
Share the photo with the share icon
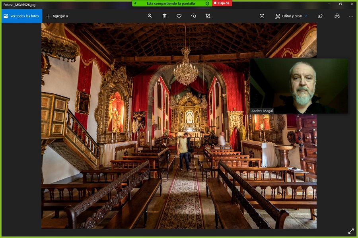320,16
